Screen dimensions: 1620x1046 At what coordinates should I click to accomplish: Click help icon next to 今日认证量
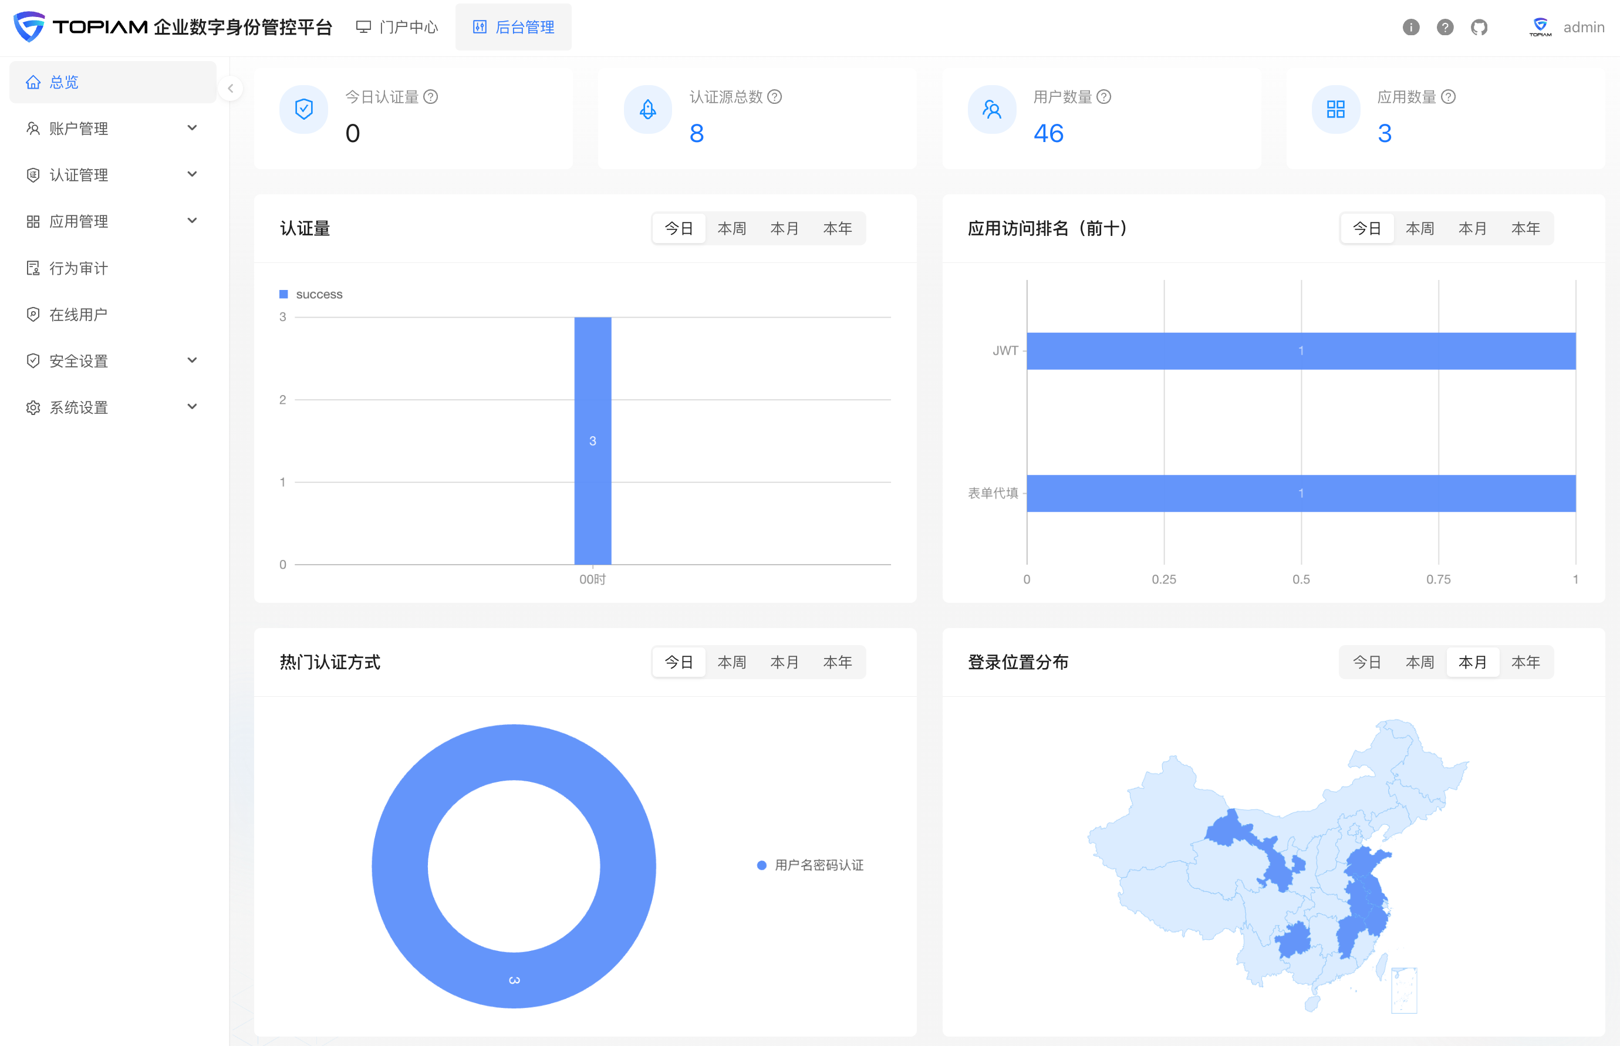[431, 97]
